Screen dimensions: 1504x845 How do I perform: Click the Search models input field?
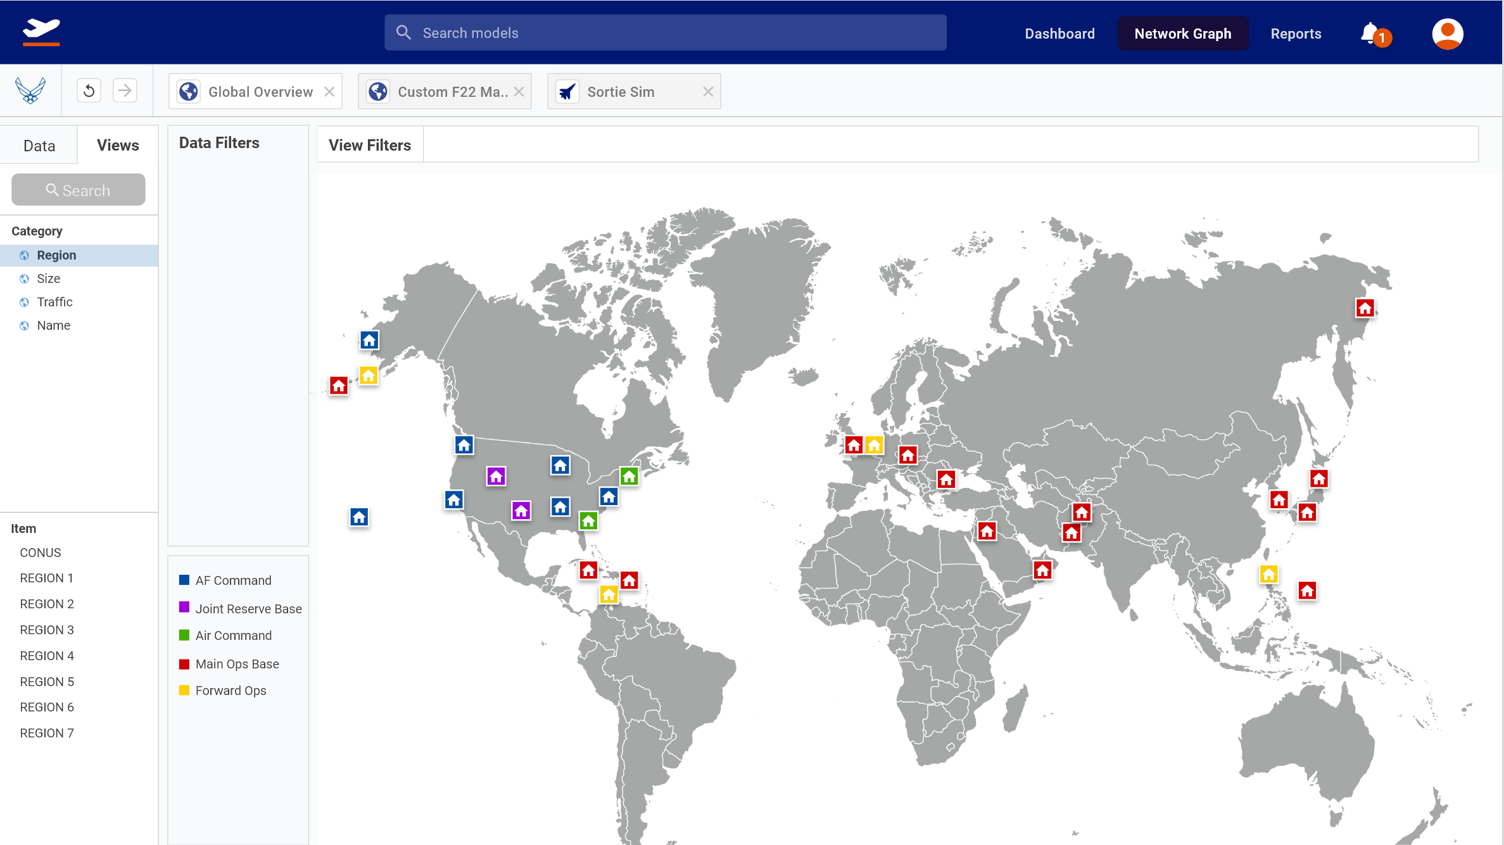point(665,33)
